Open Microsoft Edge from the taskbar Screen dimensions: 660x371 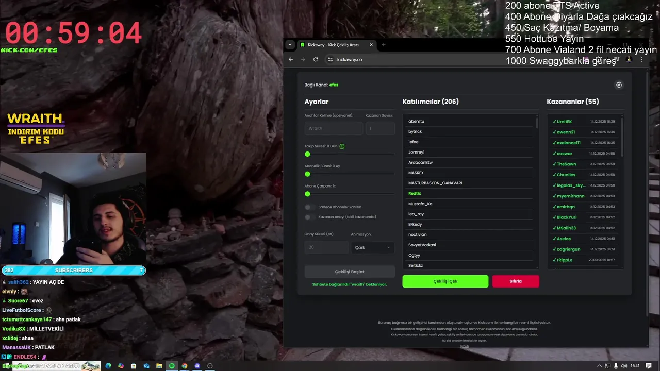pyautogui.click(x=108, y=366)
